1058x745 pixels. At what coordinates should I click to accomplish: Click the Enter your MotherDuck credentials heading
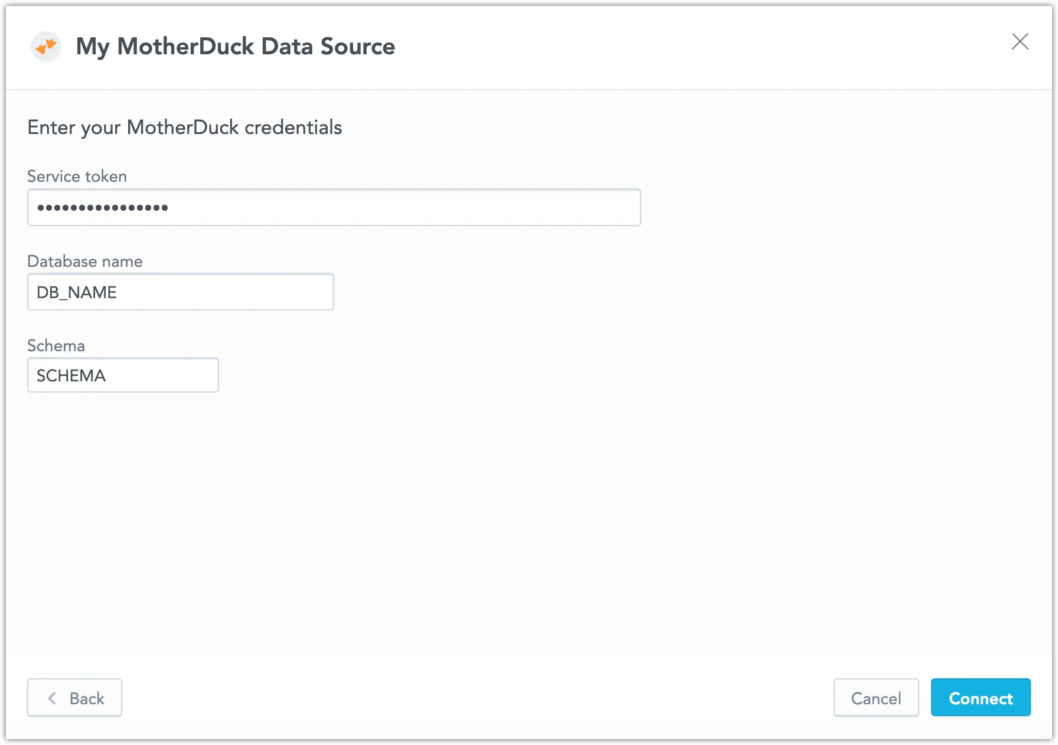tap(184, 127)
